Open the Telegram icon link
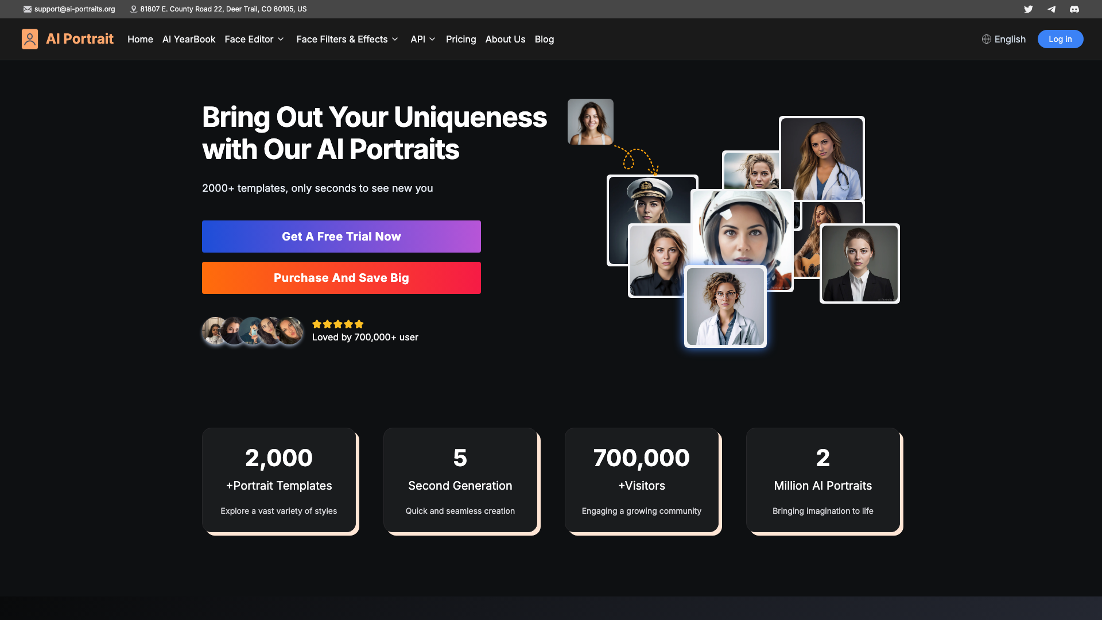The height and width of the screenshot is (620, 1102). point(1051,9)
